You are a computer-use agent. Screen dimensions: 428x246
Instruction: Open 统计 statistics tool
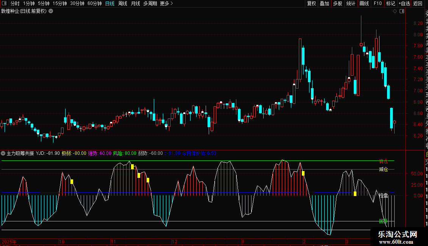(x=351, y=3)
